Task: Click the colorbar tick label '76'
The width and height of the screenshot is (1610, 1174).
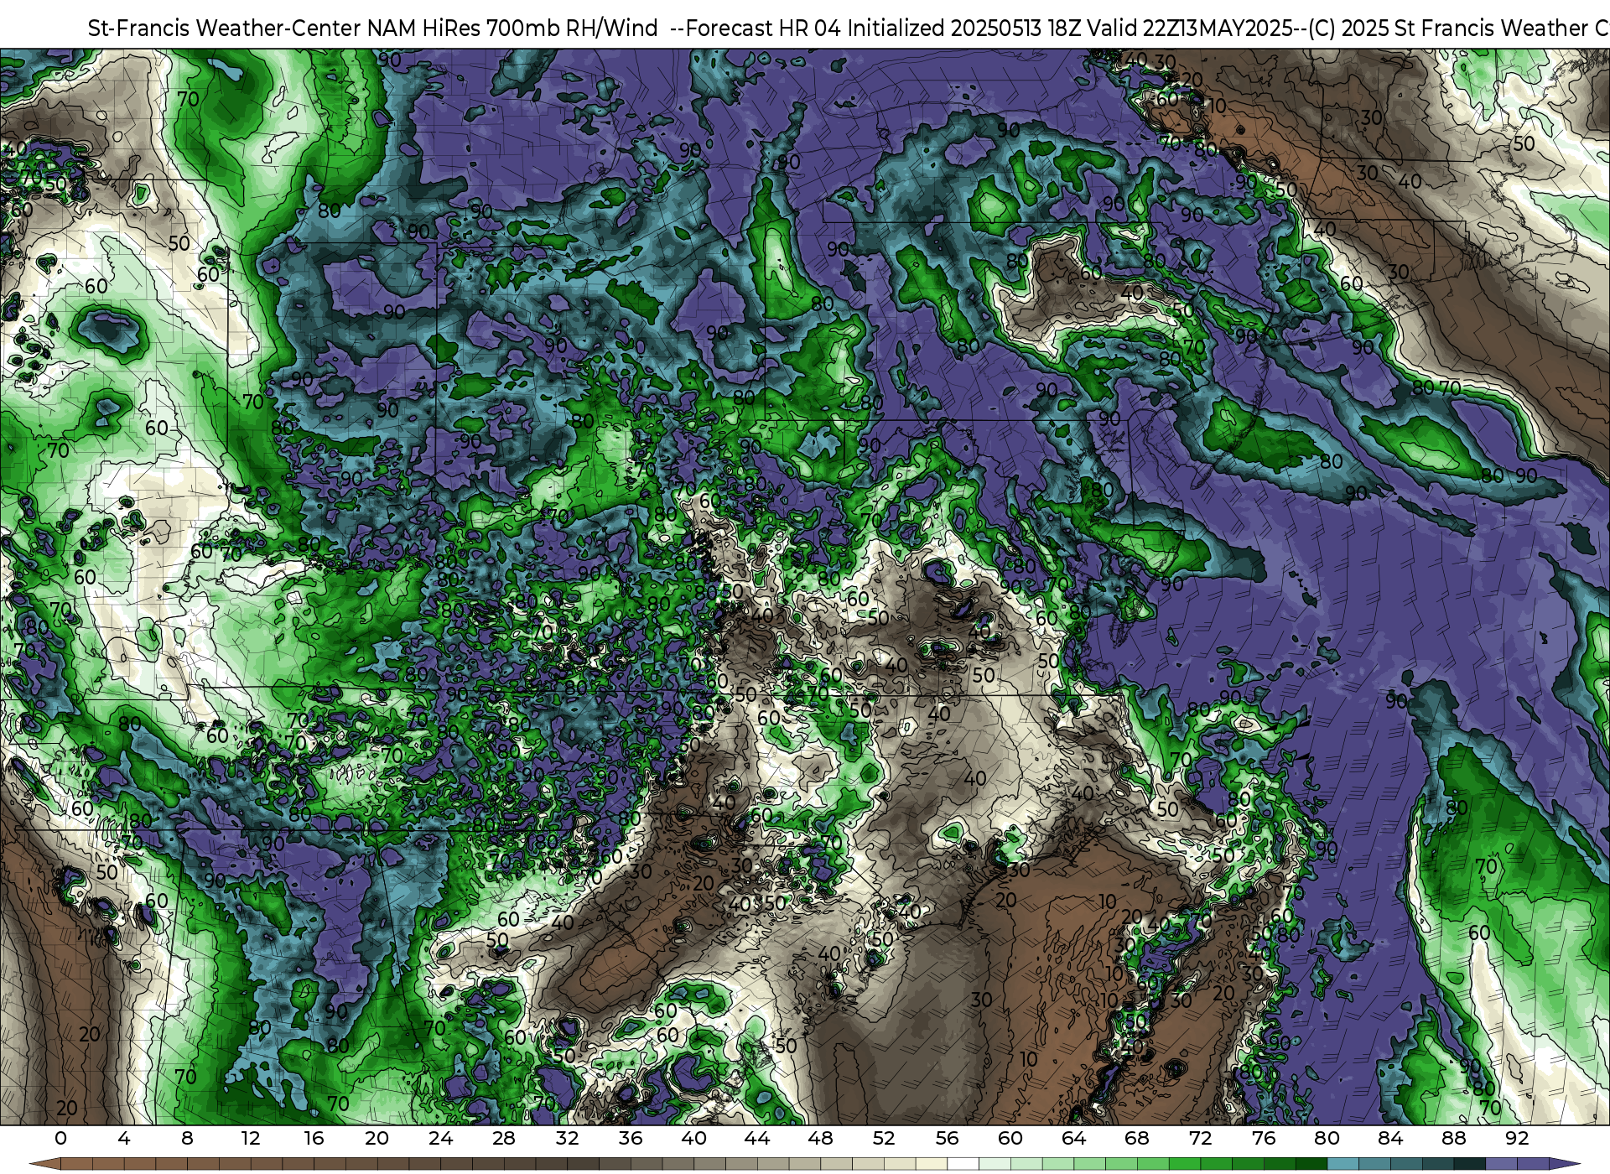Action: point(1264,1138)
